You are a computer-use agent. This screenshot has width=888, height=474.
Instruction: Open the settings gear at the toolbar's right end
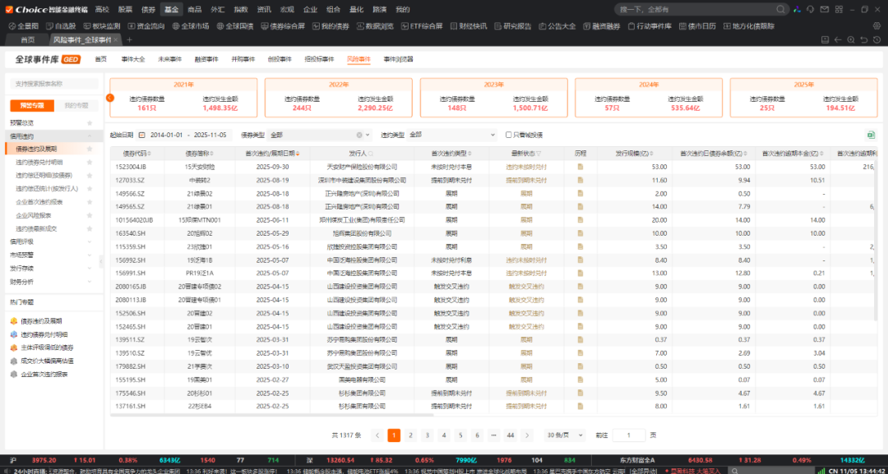pyautogui.click(x=876, y=25)
